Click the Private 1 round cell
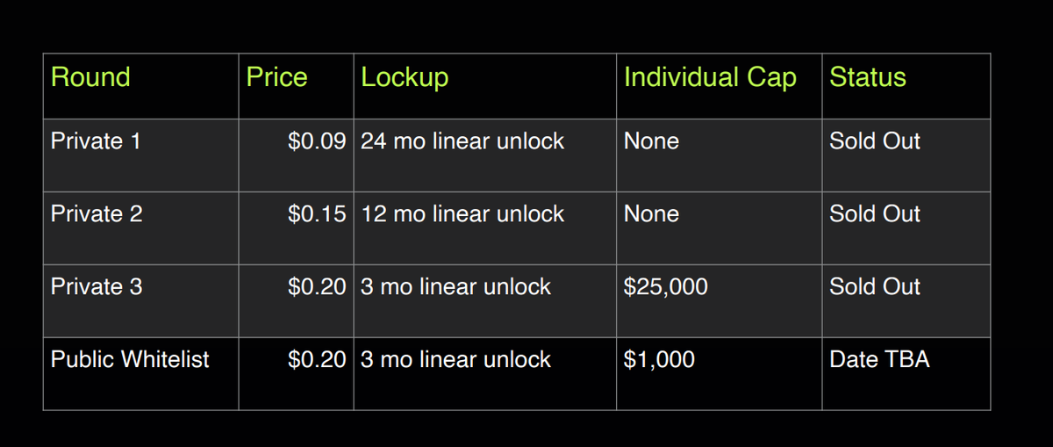The height and width of the screenshot is (447, 1053). 96,141
